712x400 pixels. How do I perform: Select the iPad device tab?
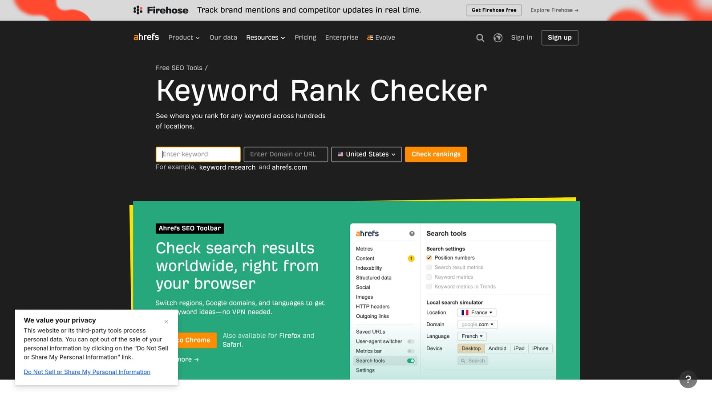(519, 348)
